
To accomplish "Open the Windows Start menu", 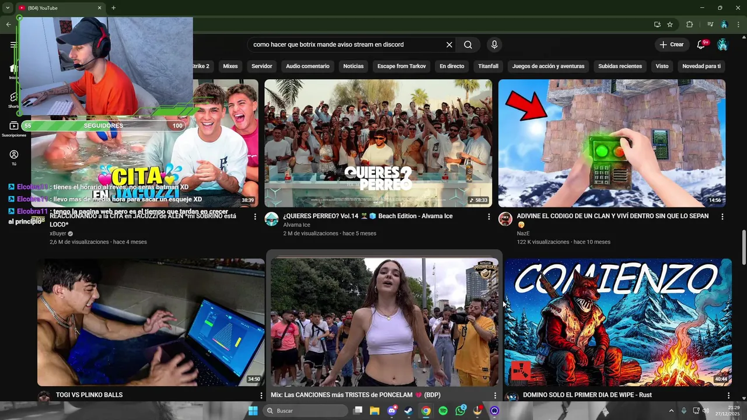I will pyautogui.click(x=253, y=411).
